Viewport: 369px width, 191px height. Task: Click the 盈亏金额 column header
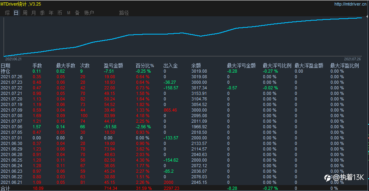coord(113,66)
